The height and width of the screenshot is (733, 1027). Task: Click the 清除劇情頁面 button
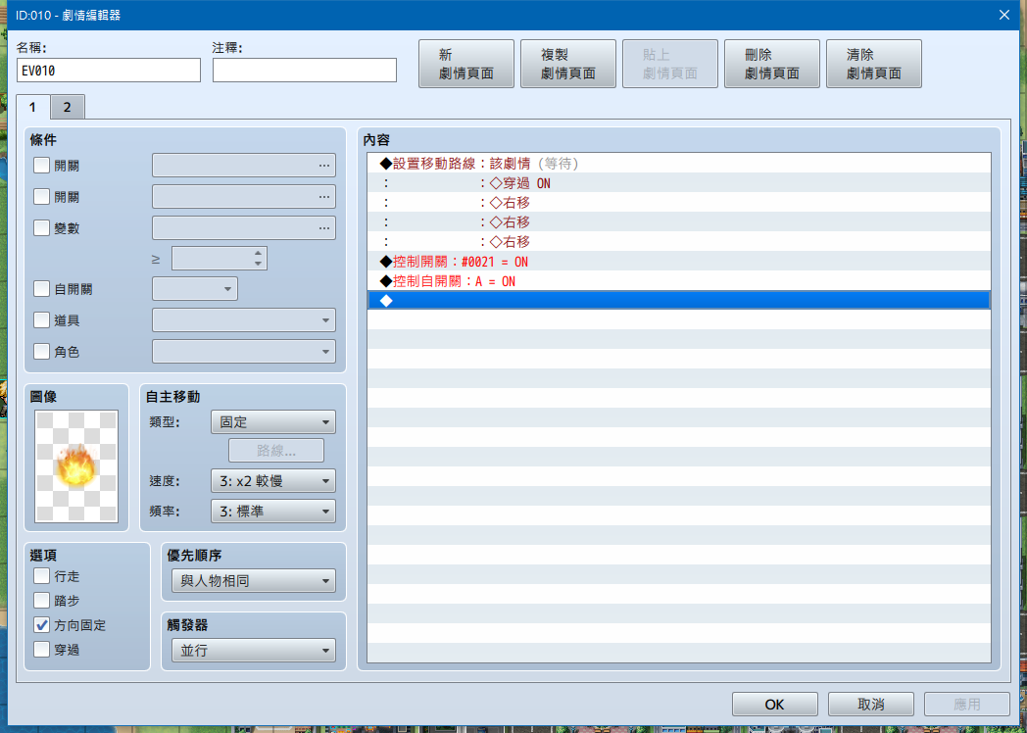[x=874, y=64]
